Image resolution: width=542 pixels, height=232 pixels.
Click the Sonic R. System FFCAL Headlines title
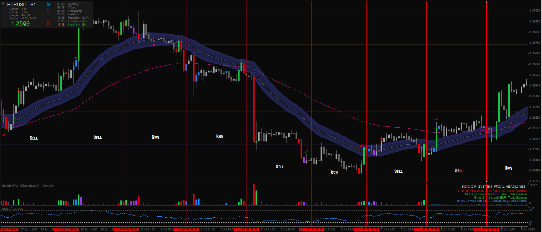pyautogui.click(x=494, y=186)
